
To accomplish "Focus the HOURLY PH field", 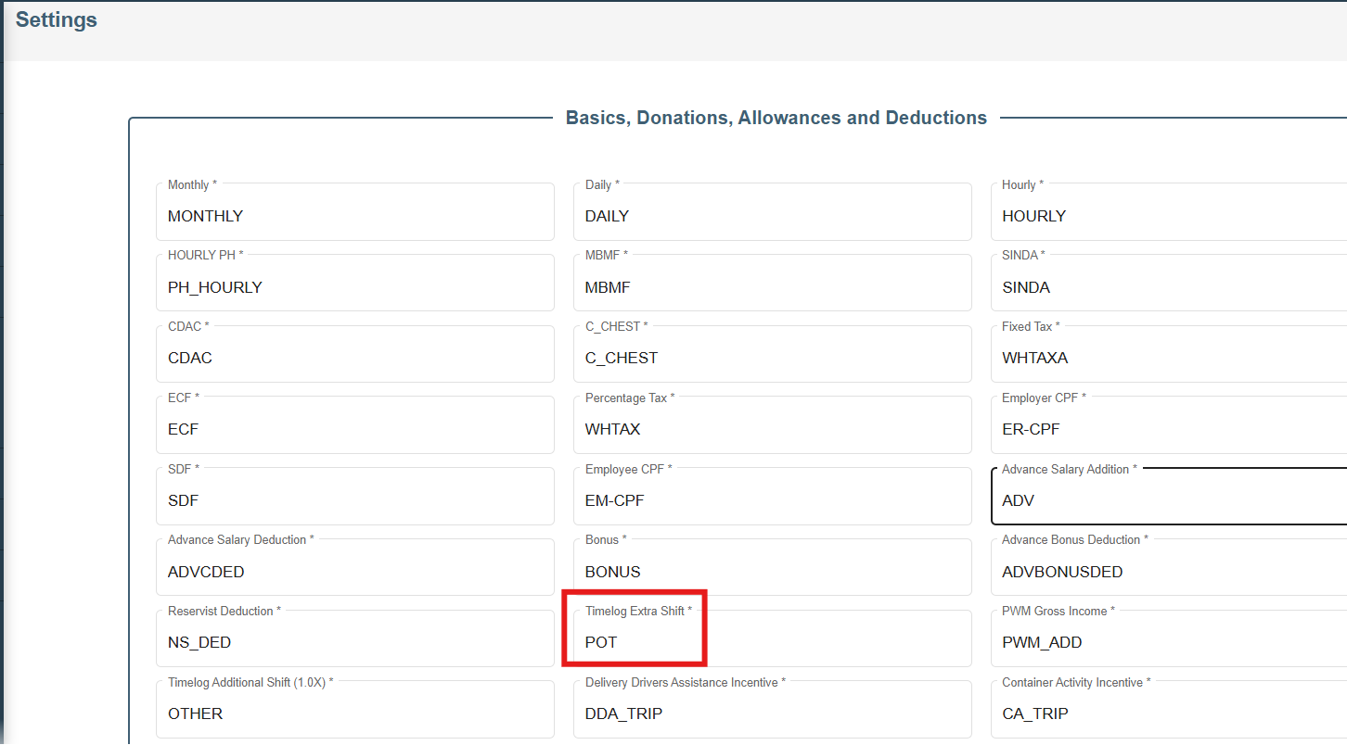I will [354, 287].
